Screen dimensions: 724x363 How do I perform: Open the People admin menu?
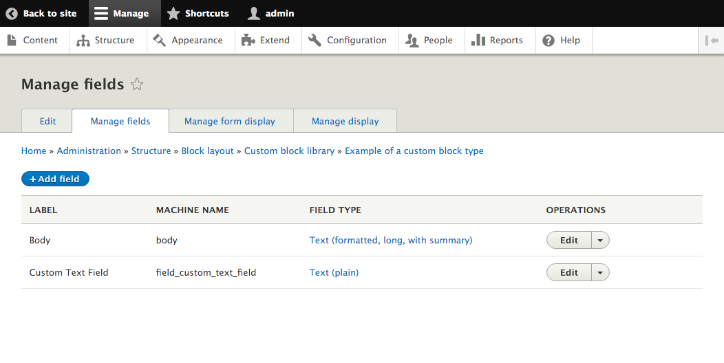tap(429, 41)
